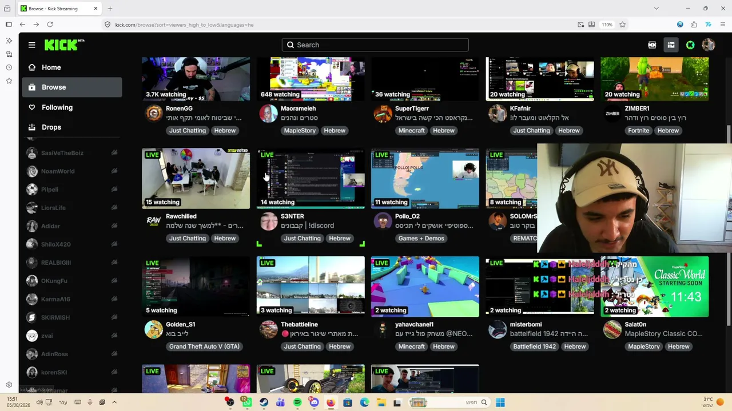Click the 110% zoom level indicator
The height and width of the screenshot is (411, 732).
607,25
